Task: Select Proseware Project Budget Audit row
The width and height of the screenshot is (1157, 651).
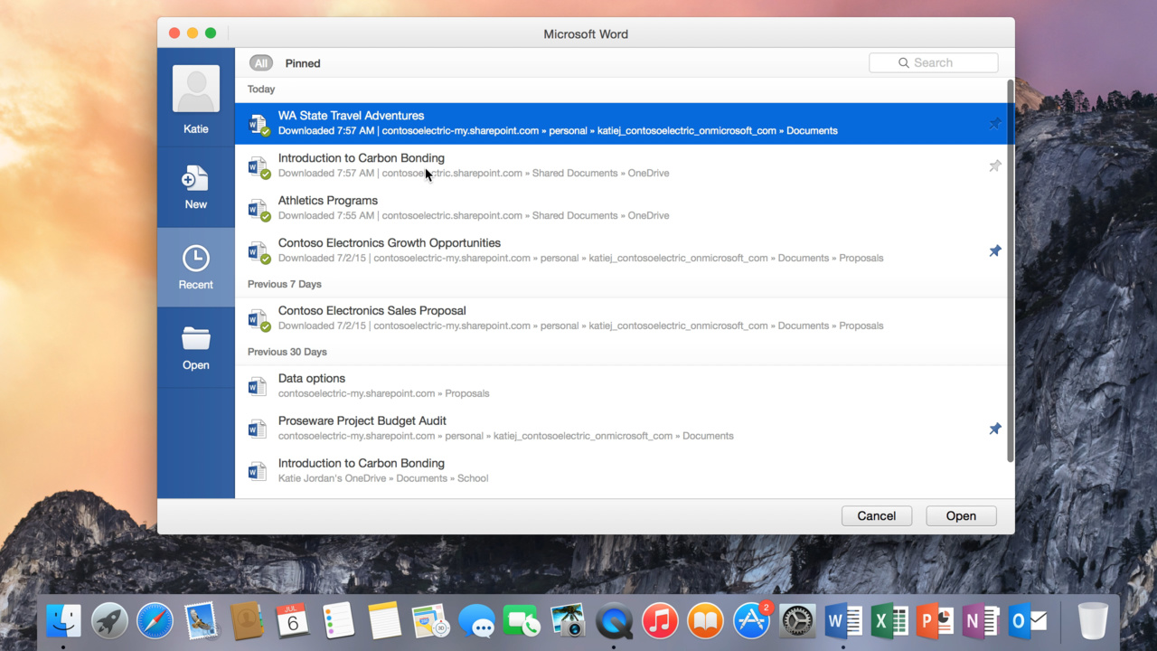Action: coord(621,429)
